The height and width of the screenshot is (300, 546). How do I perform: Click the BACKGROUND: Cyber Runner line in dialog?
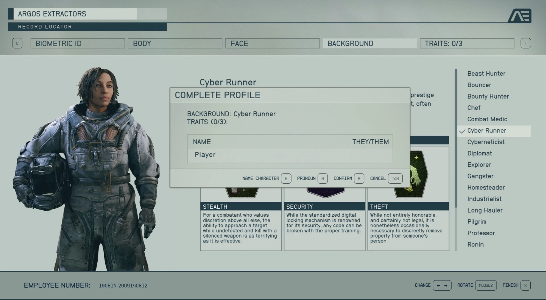pyautogui.click(x=231, y=114)
